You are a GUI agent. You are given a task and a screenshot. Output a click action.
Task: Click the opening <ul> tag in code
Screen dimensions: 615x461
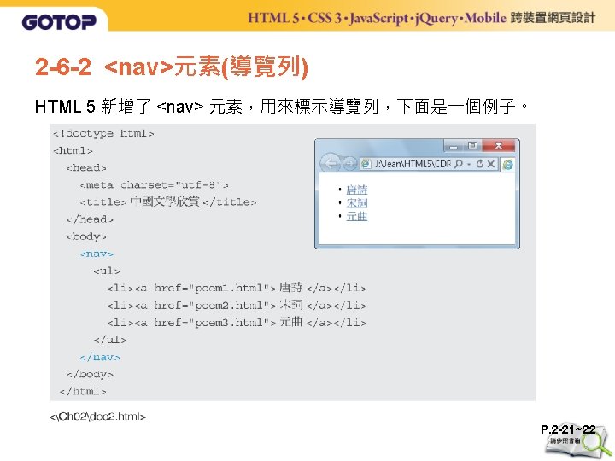107,271
